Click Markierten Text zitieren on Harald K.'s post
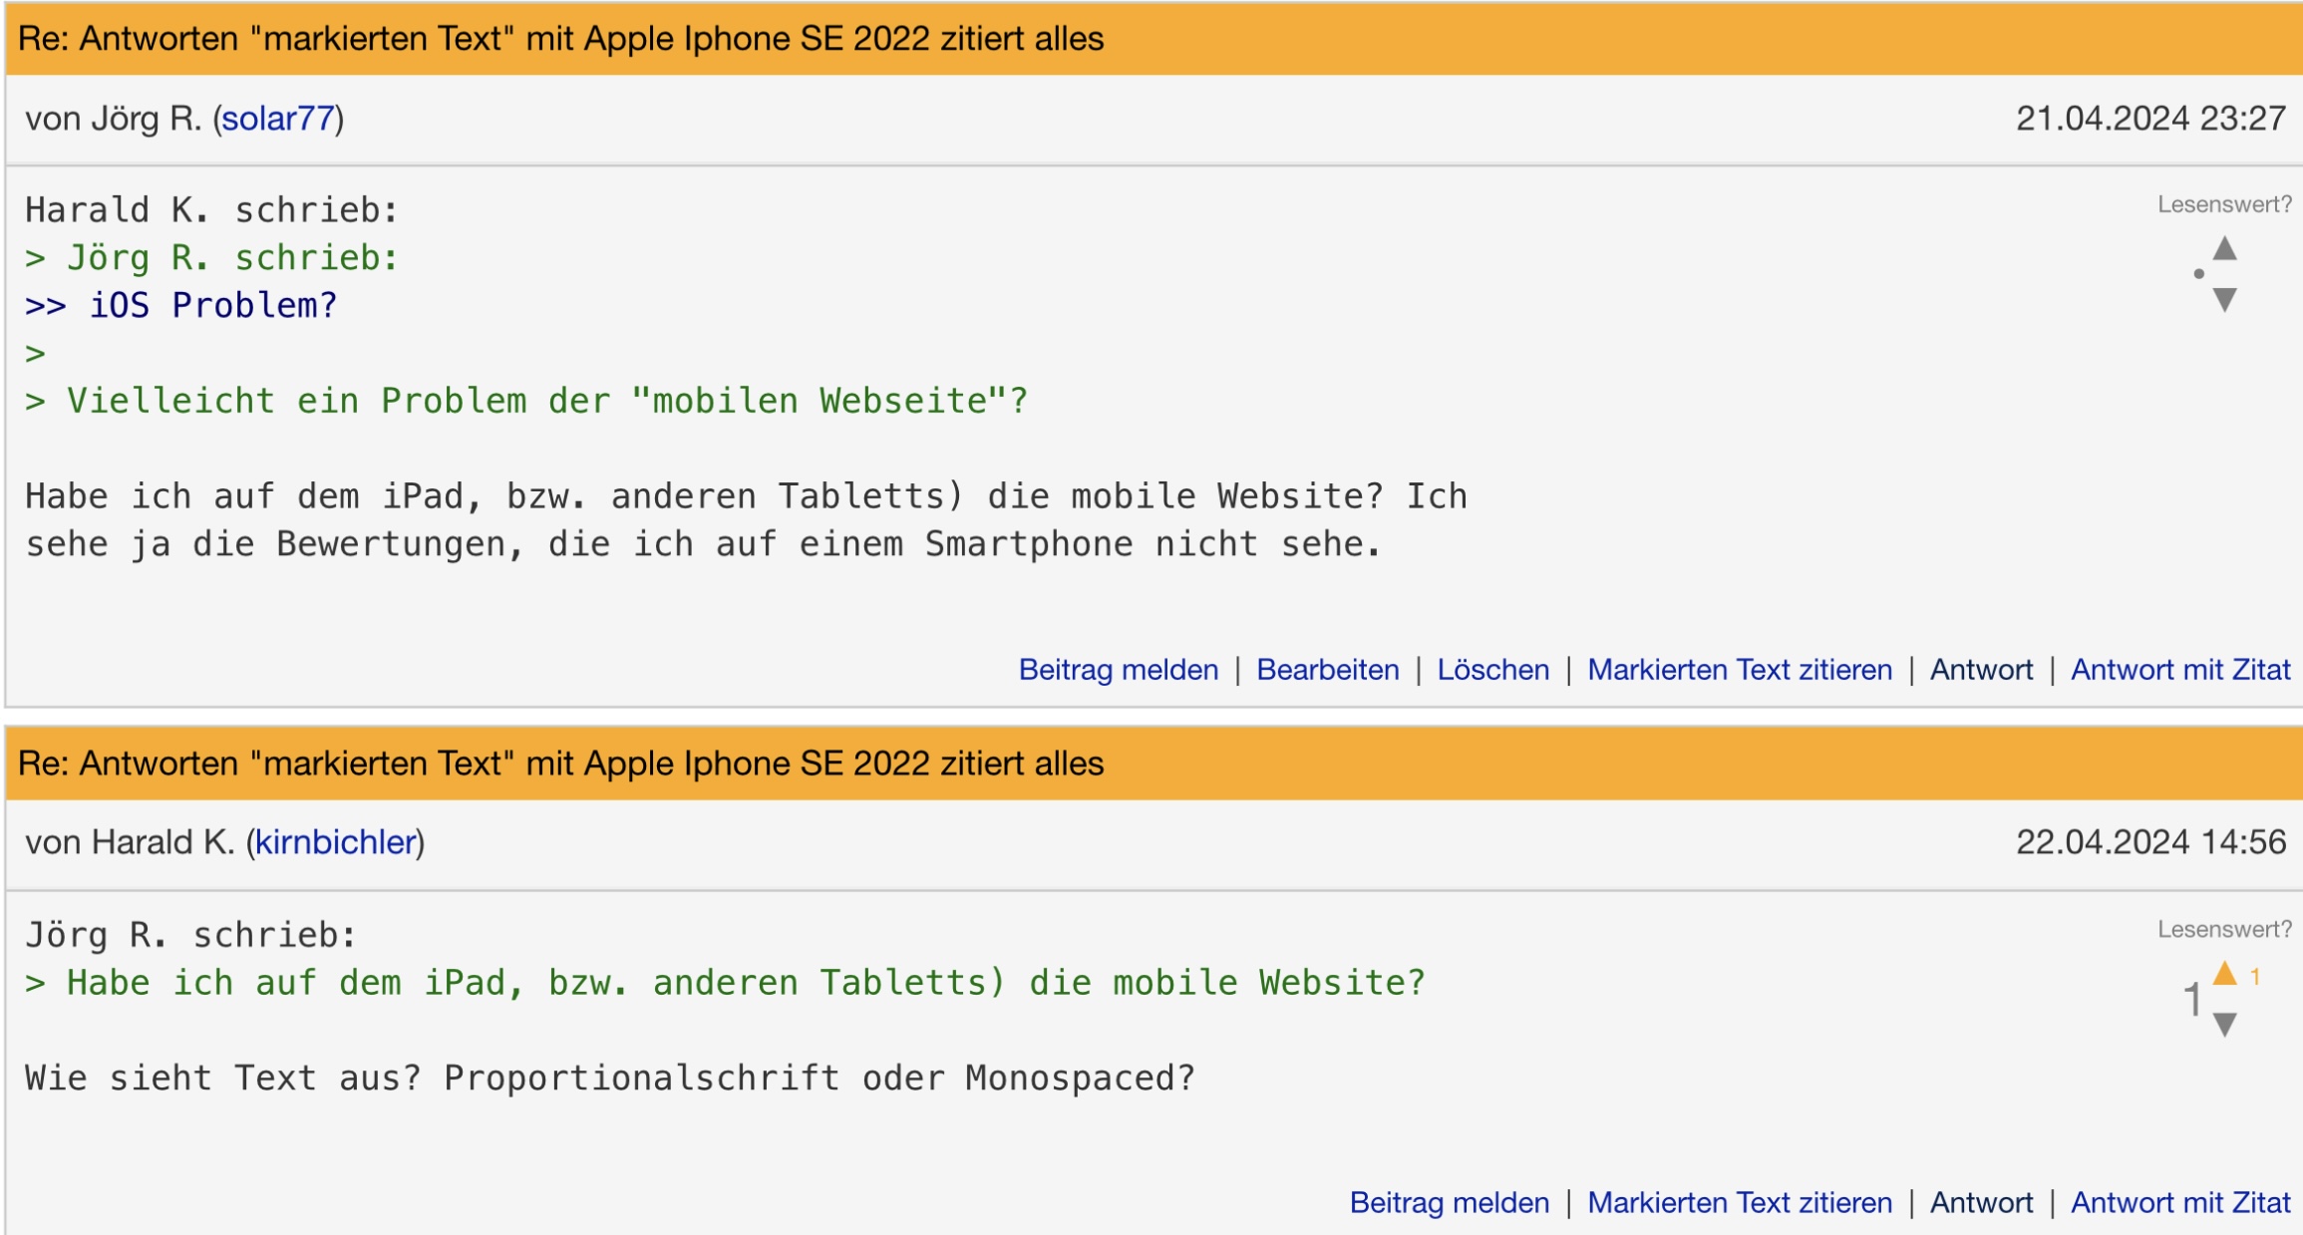The height and width of the screenshot is (1235, 2303). click(1740, 1203)
